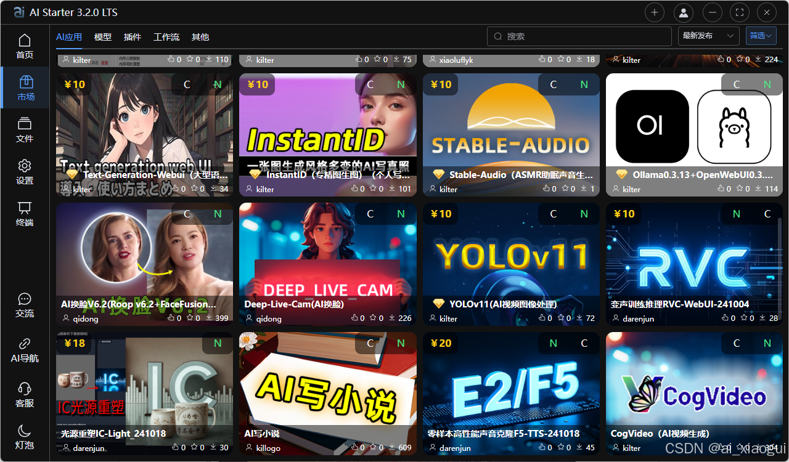Switch to the 插件 tab
789x462 pixels.
pyautogui.click(x=133, y=37)
